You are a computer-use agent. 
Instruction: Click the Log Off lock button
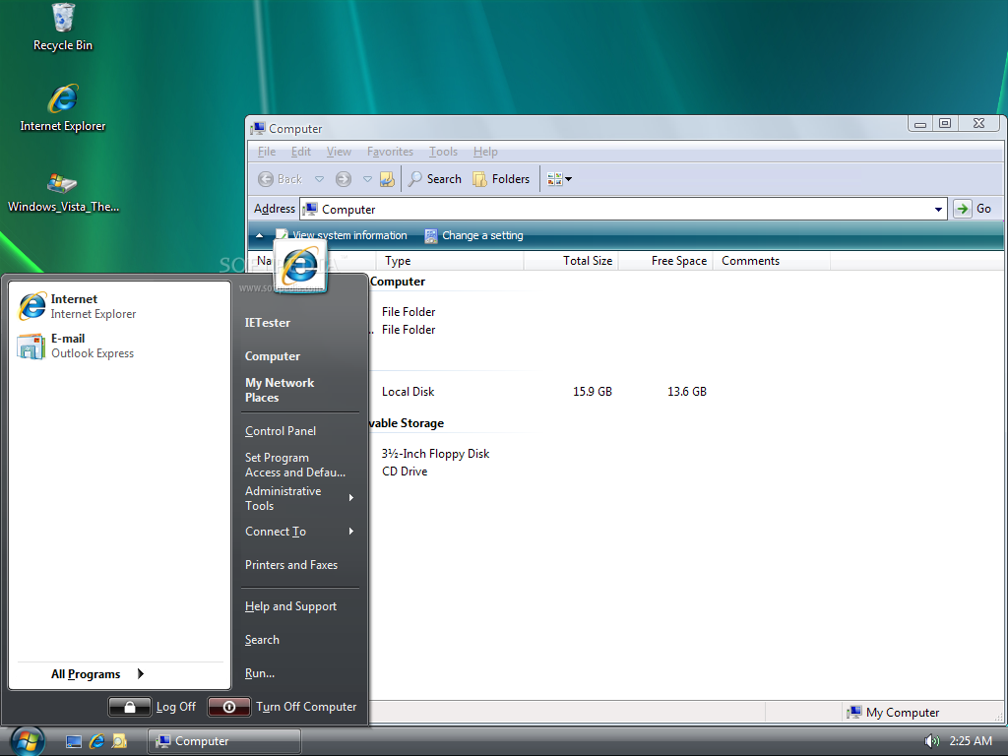tap(129, 707)
